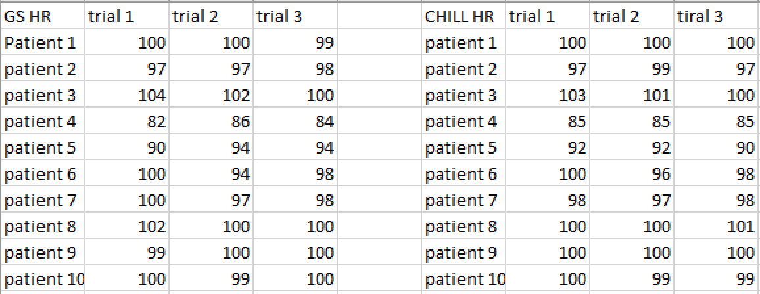Click empty header cell right of GS trial 3
760x294 pixels.
379,16
